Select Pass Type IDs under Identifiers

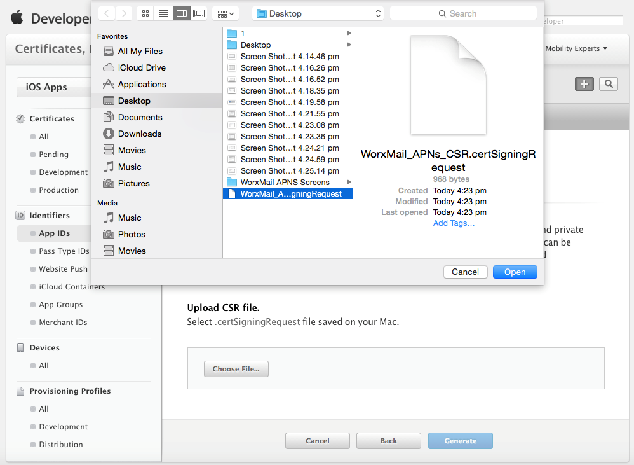click(x=63, y=251)
